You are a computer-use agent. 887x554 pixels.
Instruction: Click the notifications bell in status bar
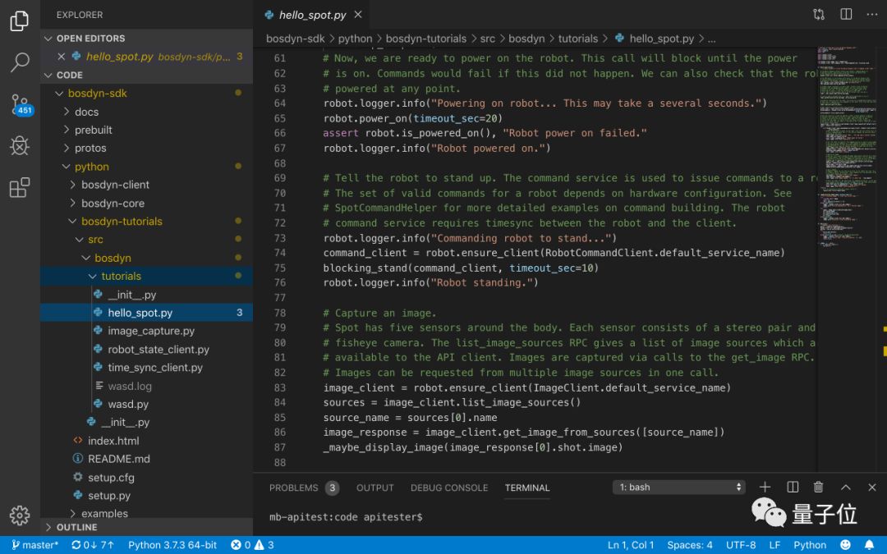[869, 545]
